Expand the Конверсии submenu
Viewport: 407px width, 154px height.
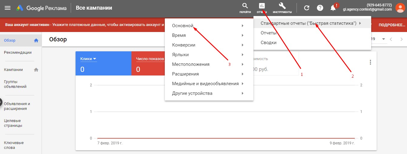(x=209, y=45)
